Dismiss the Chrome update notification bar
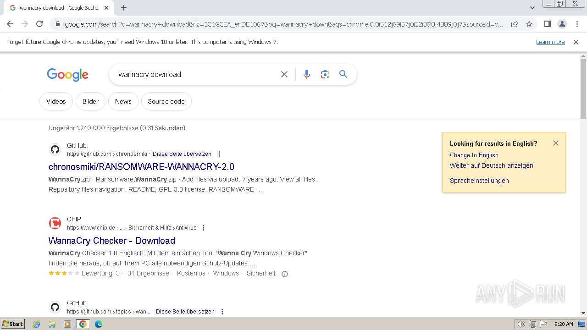 click(576, 42)
